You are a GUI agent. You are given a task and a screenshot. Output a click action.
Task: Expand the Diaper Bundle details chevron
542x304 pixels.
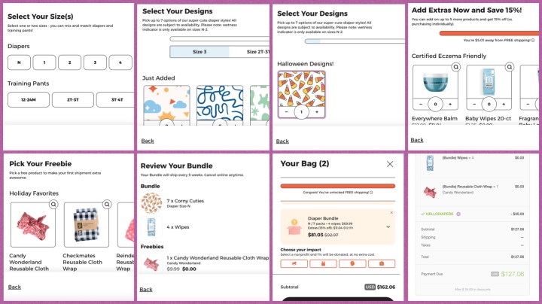388,227
